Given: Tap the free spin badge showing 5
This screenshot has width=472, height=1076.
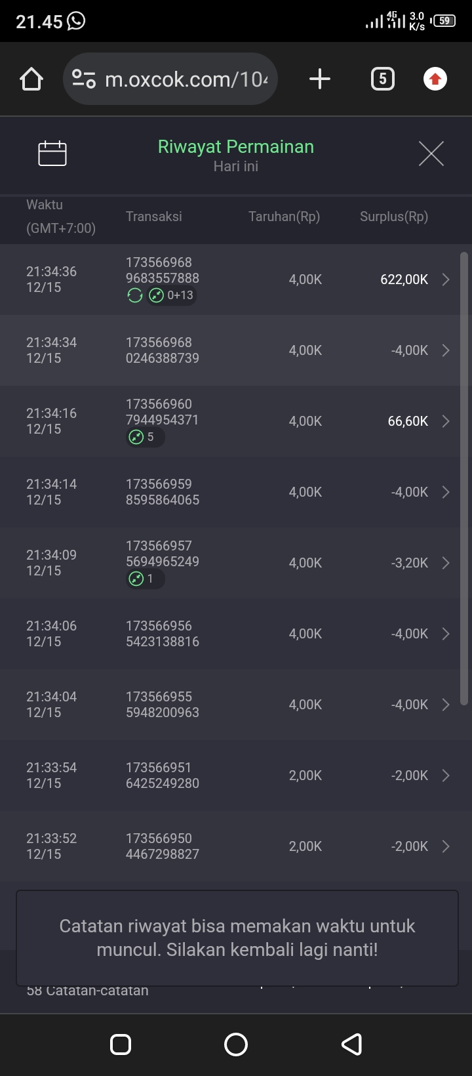Looking at the screenshot, I should coord(145,437).
